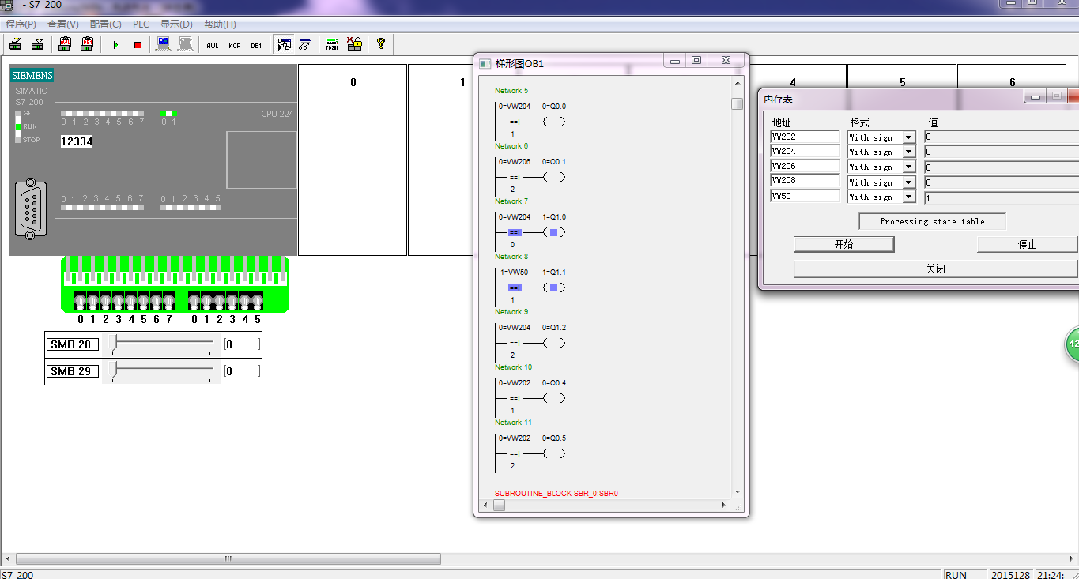The height and width of the screenshot is (579, 1079).
Task: Click the 开始 button in memory table
Action: point(843,245)
